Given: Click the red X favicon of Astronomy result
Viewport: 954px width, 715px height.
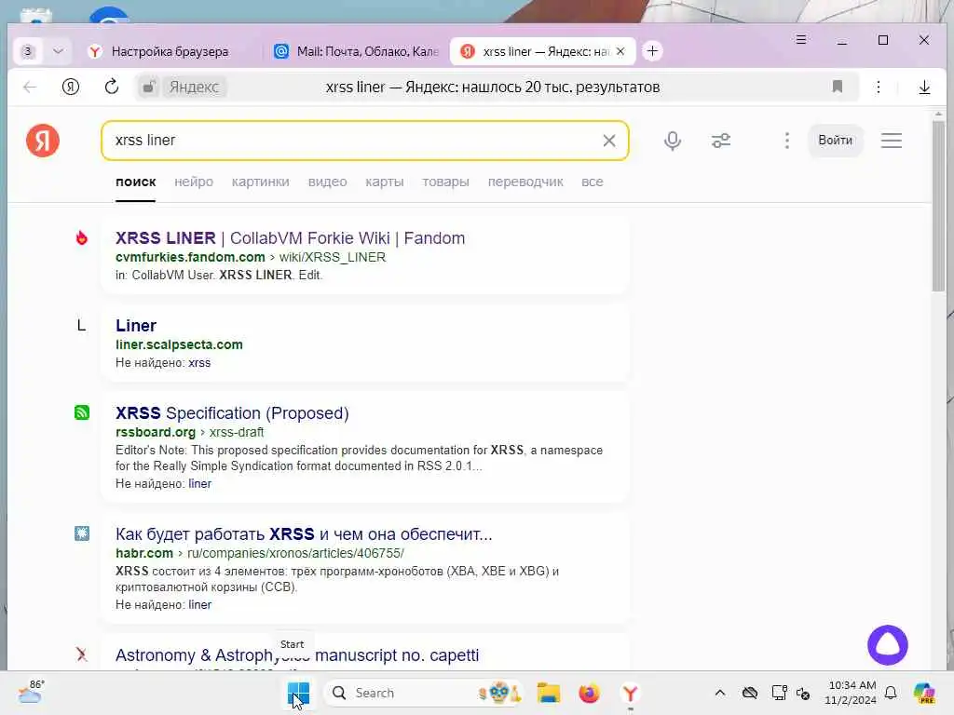Looking at the screenshot, I should click(82, 654).
